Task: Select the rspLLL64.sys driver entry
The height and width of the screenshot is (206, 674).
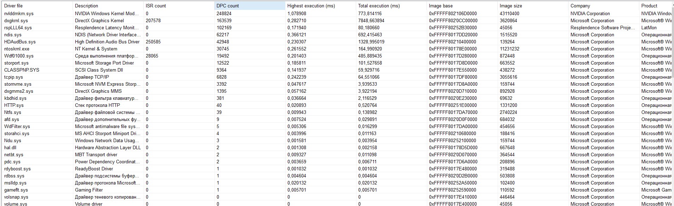Action: [18, 28]
